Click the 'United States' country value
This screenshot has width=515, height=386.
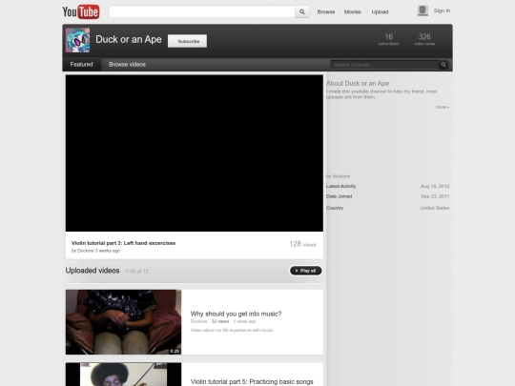pyautogui.click(x=435, y=208)
